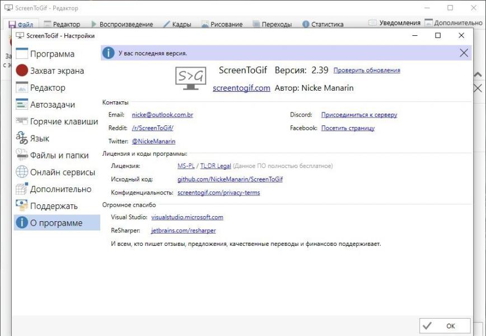Select Онлайн сервисы in sidebar
Screen dimensions: 486x336
[x=57, y=172]
